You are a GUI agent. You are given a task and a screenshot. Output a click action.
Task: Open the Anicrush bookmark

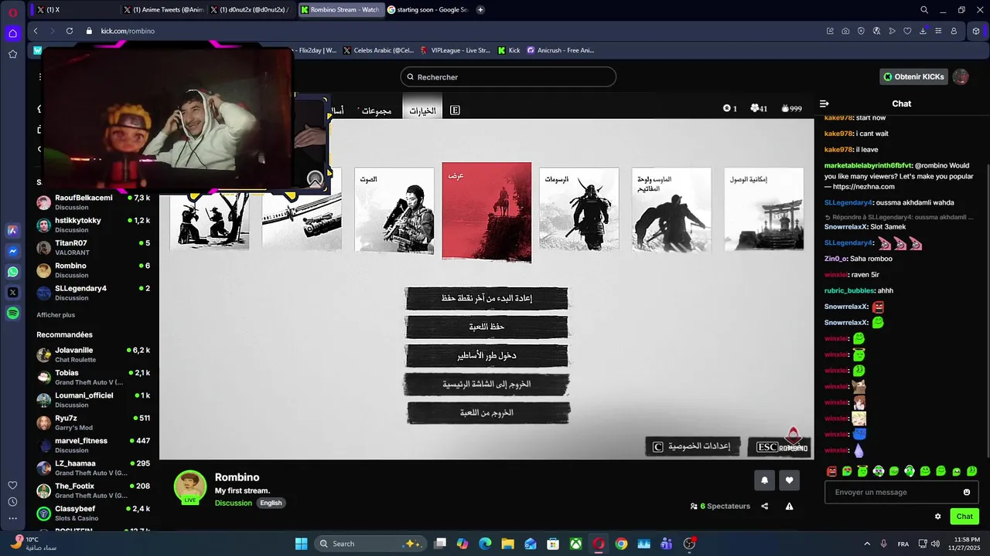(560, 50)
